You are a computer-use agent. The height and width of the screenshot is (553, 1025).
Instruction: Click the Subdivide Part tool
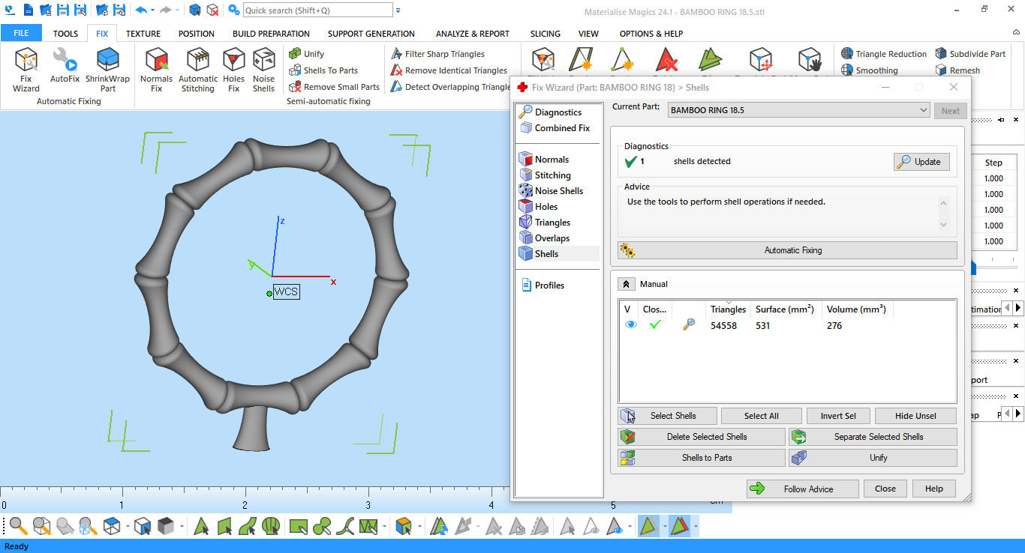click(x=970, y=54)
